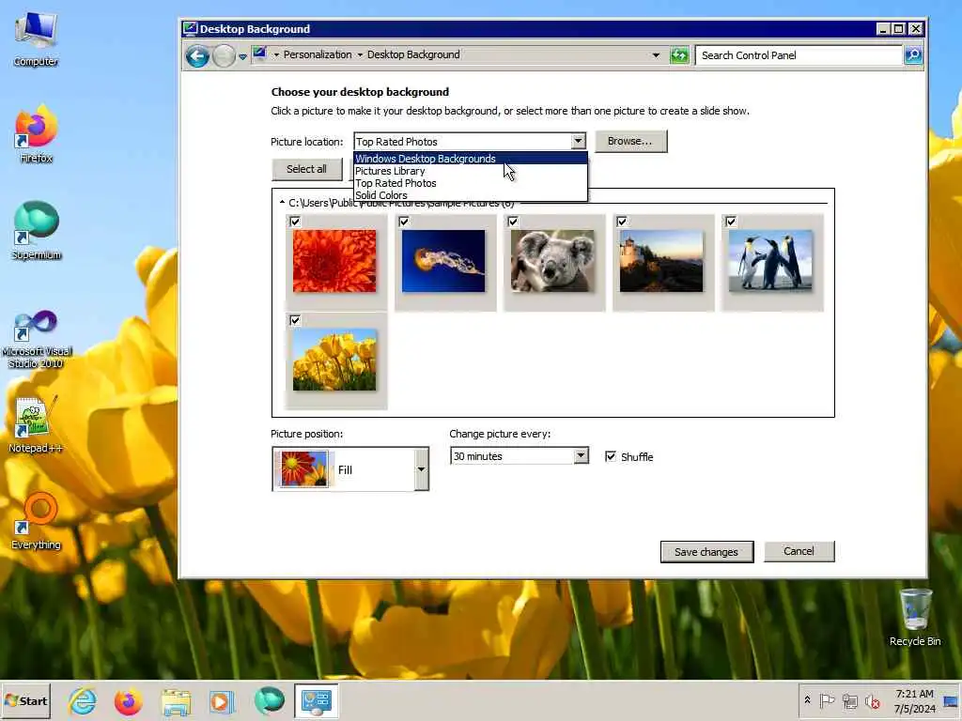
Task: Open the Notepad++ desktop shortcut
Action: (x=36, y=425)
